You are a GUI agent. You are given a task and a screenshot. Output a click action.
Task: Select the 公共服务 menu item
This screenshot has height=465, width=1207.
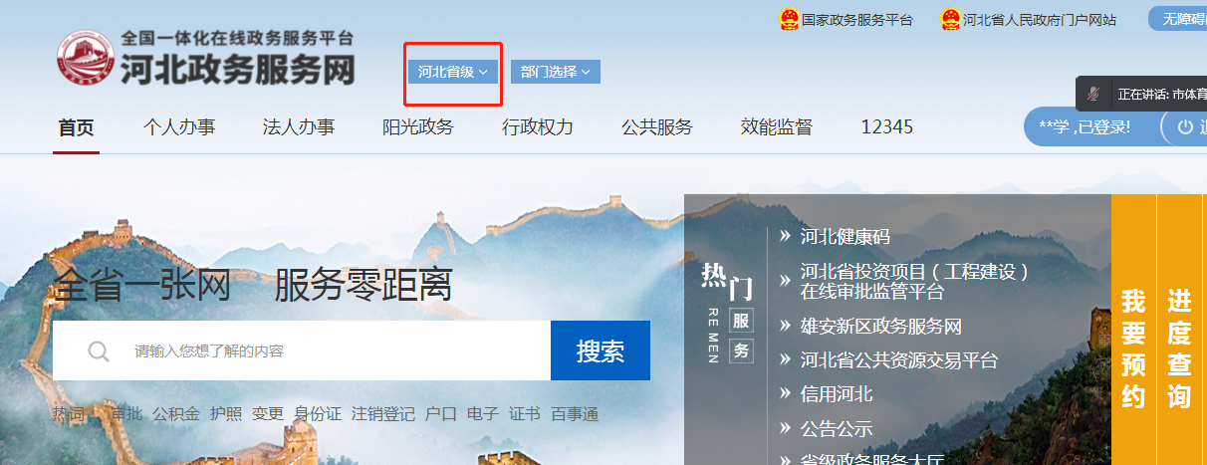[x=657, y=127]
